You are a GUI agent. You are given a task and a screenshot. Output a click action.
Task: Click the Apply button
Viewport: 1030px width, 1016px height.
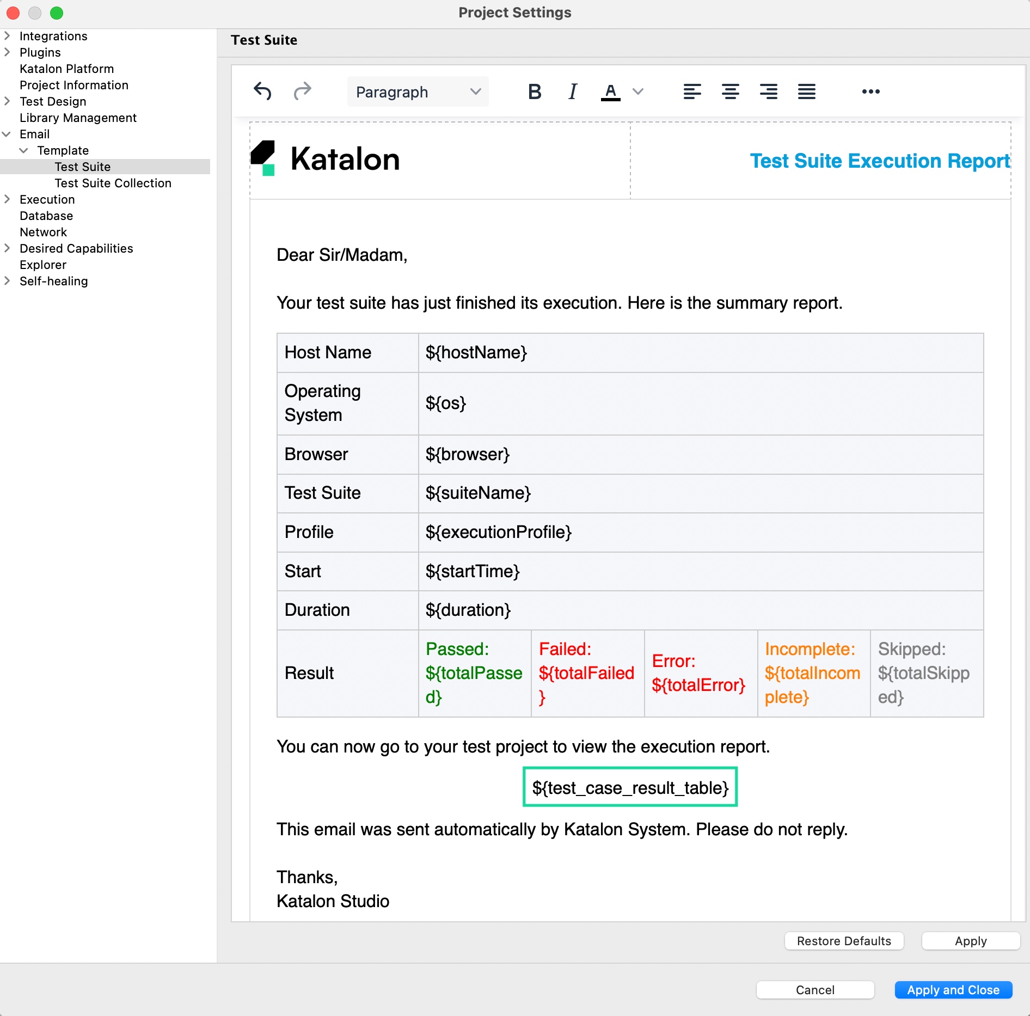971,941
